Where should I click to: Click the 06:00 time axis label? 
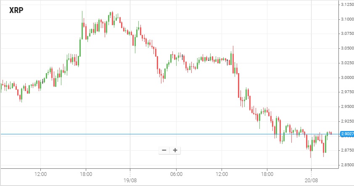point(176,174)
